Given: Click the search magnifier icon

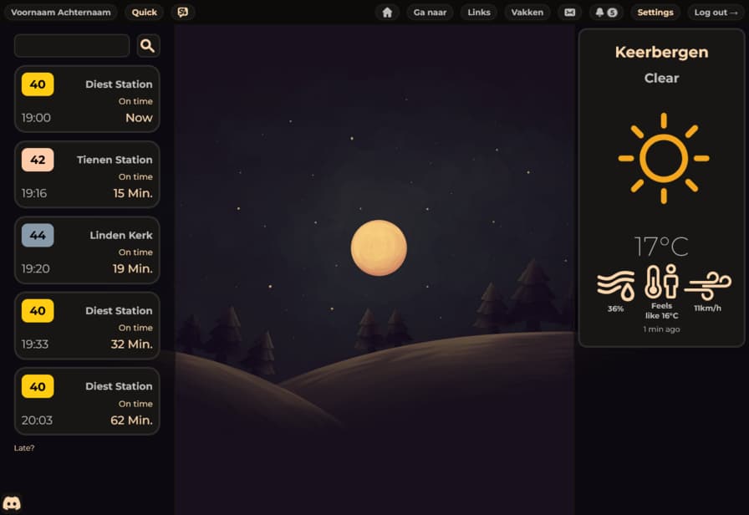Looking at the screenshot, I should [x=148, y=46].
